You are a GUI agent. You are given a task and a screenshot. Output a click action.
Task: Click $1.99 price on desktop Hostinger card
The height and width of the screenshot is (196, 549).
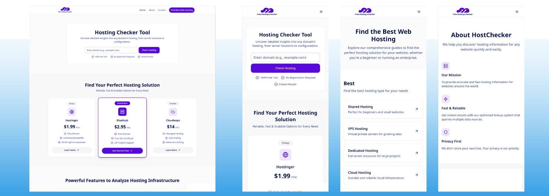(70, 127)
